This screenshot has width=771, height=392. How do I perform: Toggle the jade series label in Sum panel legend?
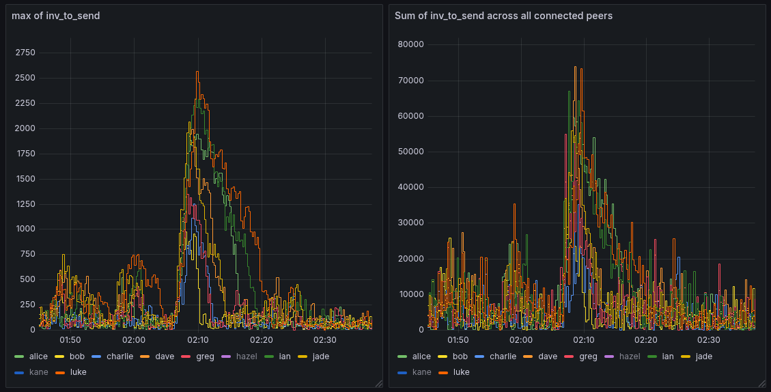coord(704,356)
